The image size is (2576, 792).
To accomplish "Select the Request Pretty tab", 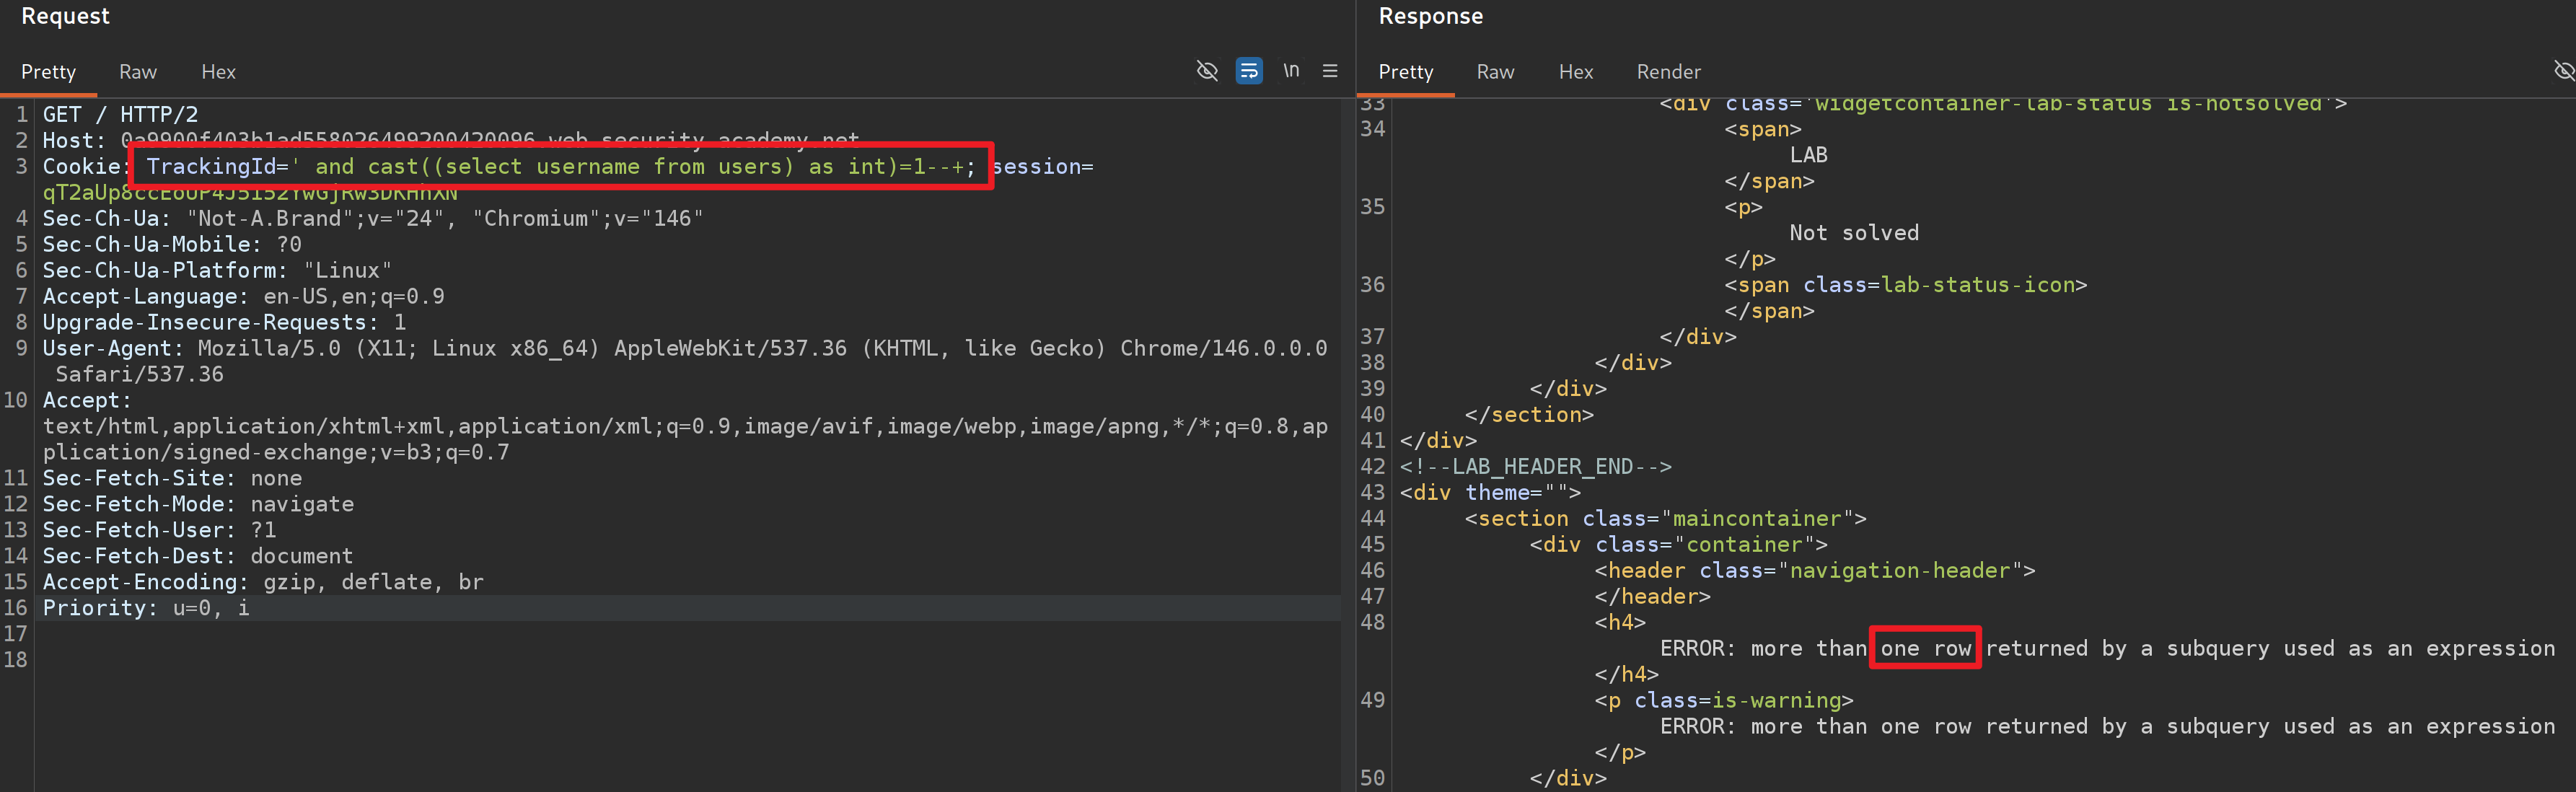I will [x=48, y=72].
